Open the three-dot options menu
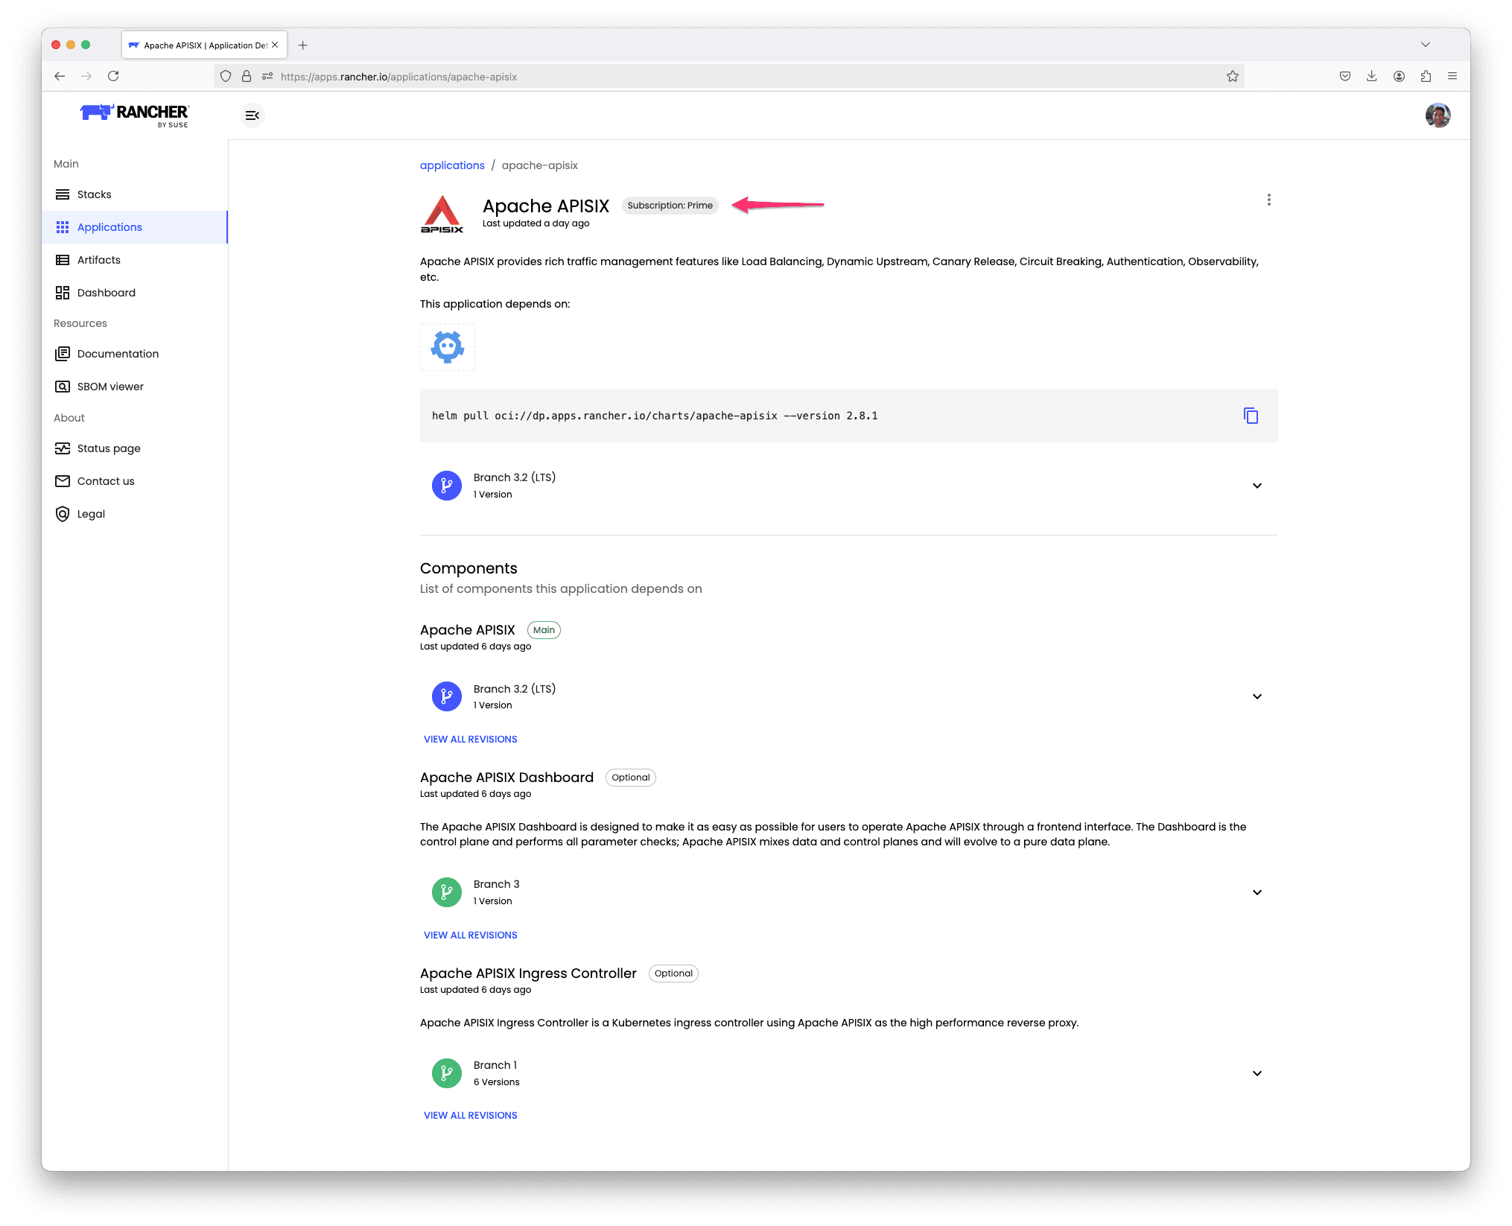 click(x=1268, y=200)
